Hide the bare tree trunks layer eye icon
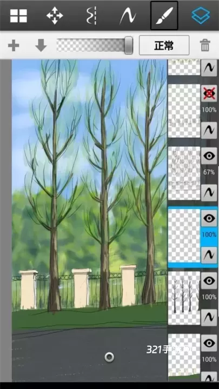This screenshot has height=389, width=219. pyautogui.click(x=209, y=280)
